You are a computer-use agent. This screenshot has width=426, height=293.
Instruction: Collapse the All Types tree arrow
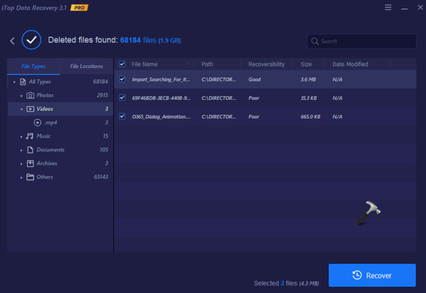tap(15, 82)
